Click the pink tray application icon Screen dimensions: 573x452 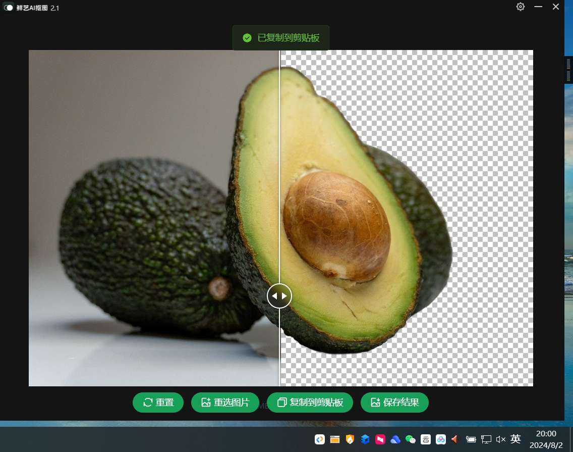click(380, 439)
